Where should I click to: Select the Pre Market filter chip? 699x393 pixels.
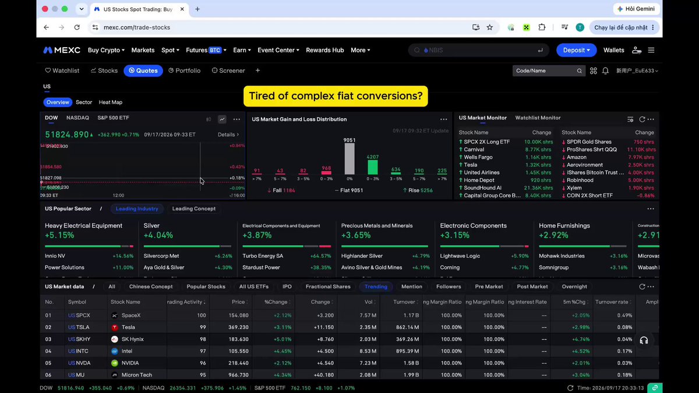(489, 286)
